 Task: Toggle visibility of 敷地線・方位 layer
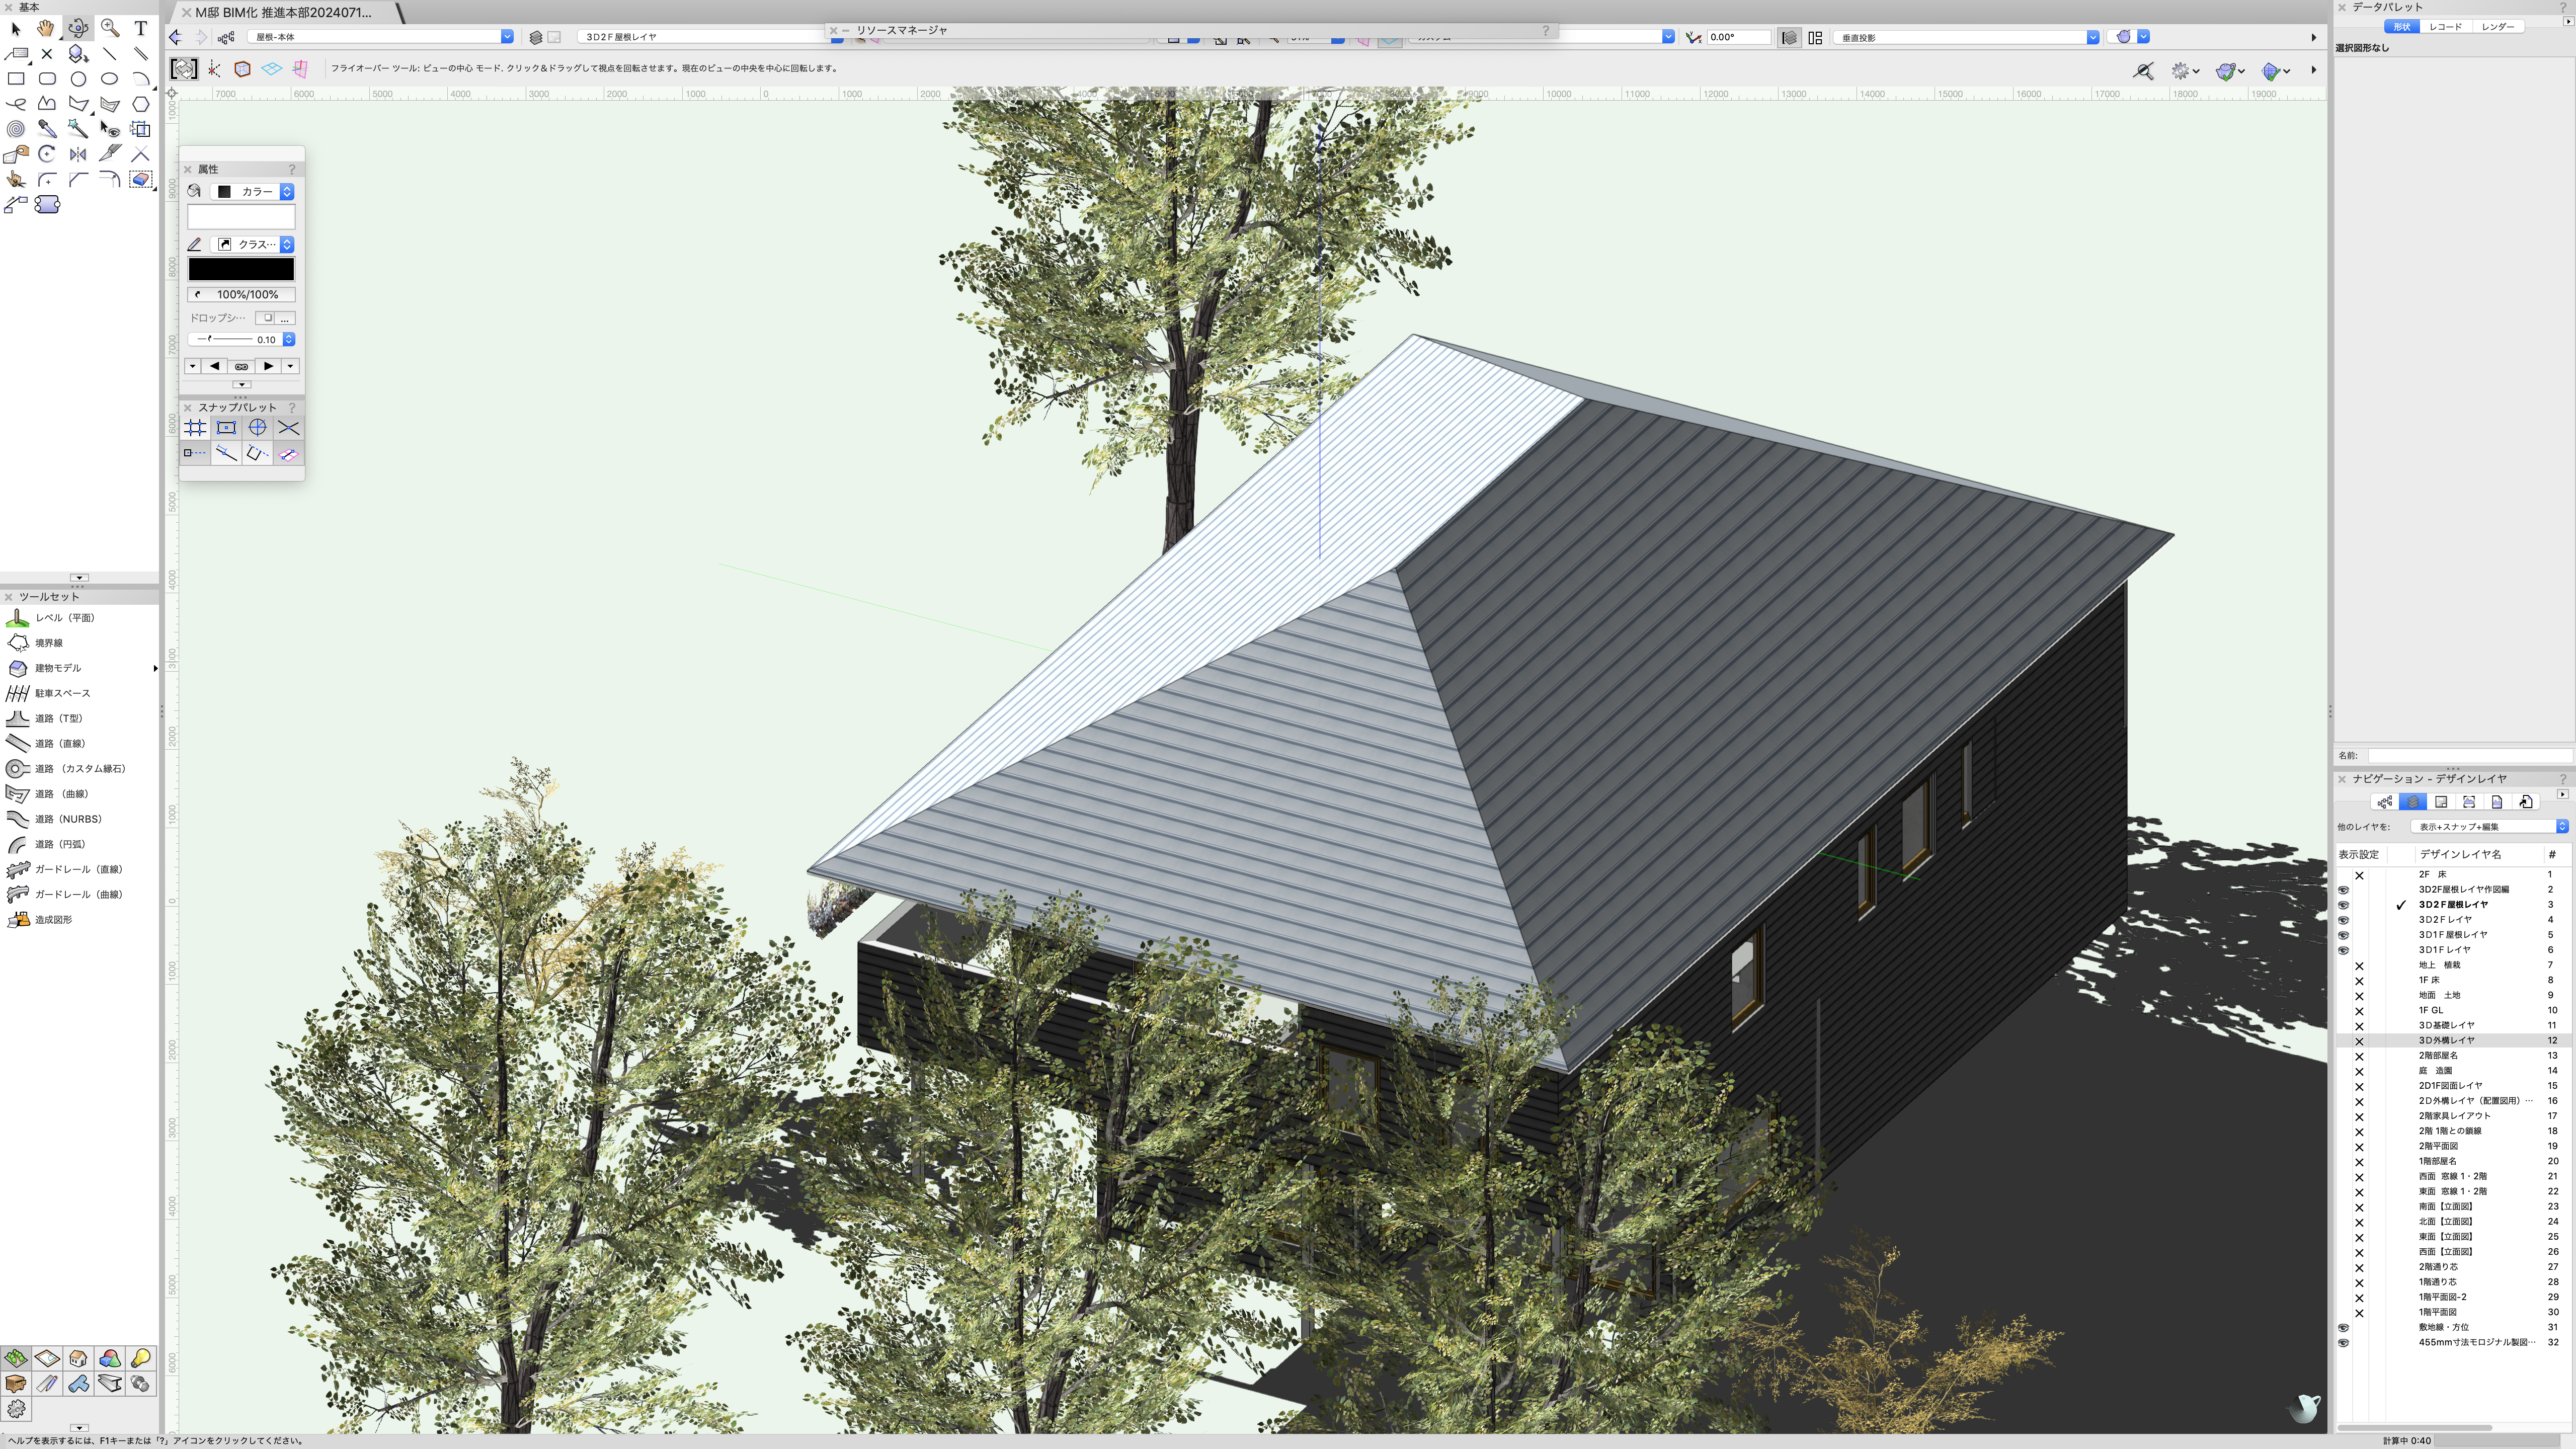(2343, 1328)
